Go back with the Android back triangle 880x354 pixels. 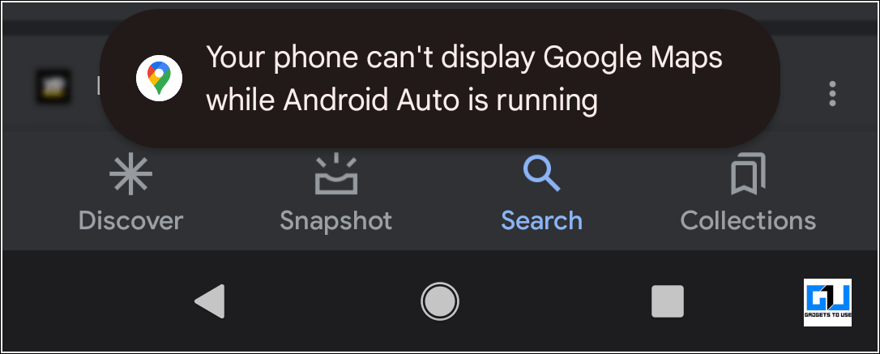point(210,301)
